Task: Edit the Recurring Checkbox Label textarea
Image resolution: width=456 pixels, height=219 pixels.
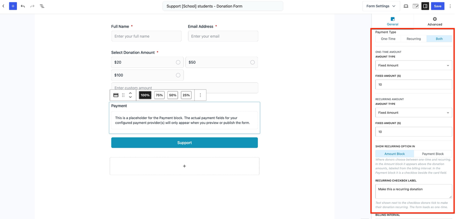Action: click(x=414, y=192)
